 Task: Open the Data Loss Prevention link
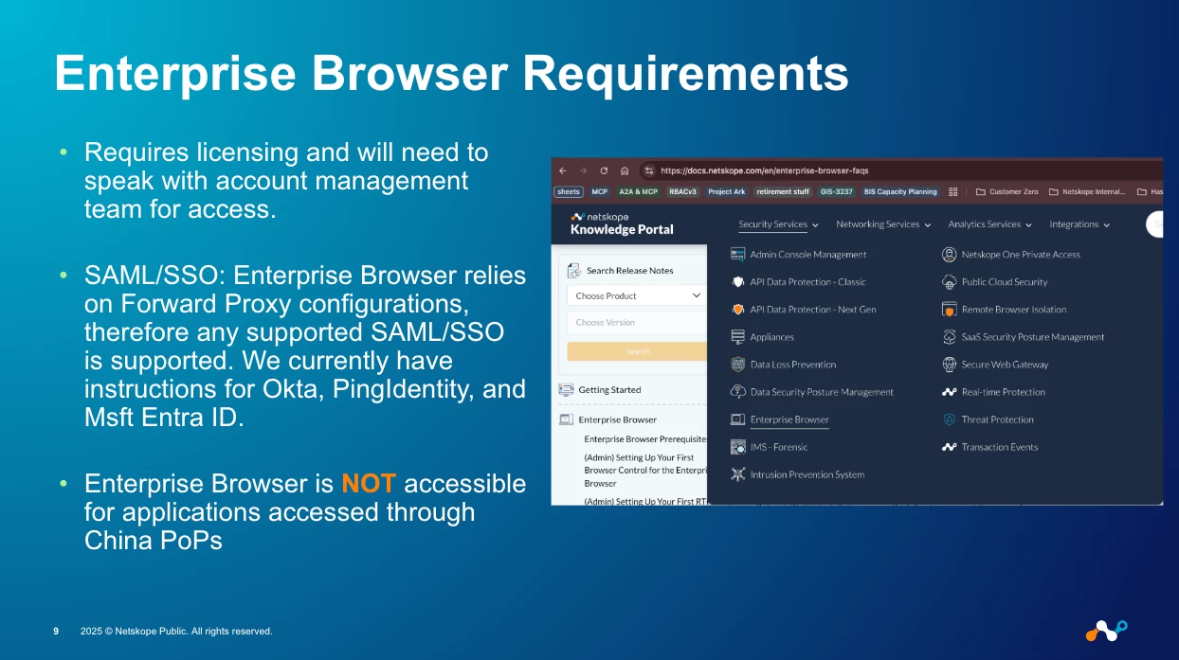793,365
